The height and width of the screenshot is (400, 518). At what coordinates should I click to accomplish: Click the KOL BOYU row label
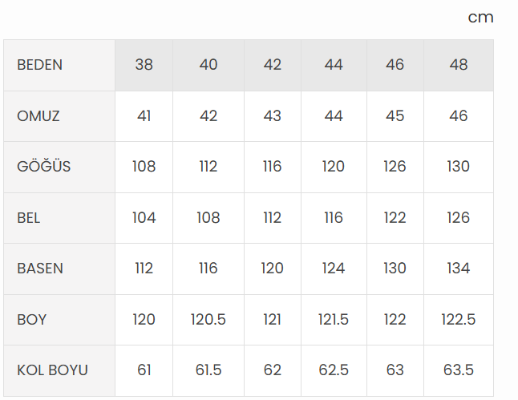pyautogui.click(x=53, y=370)
